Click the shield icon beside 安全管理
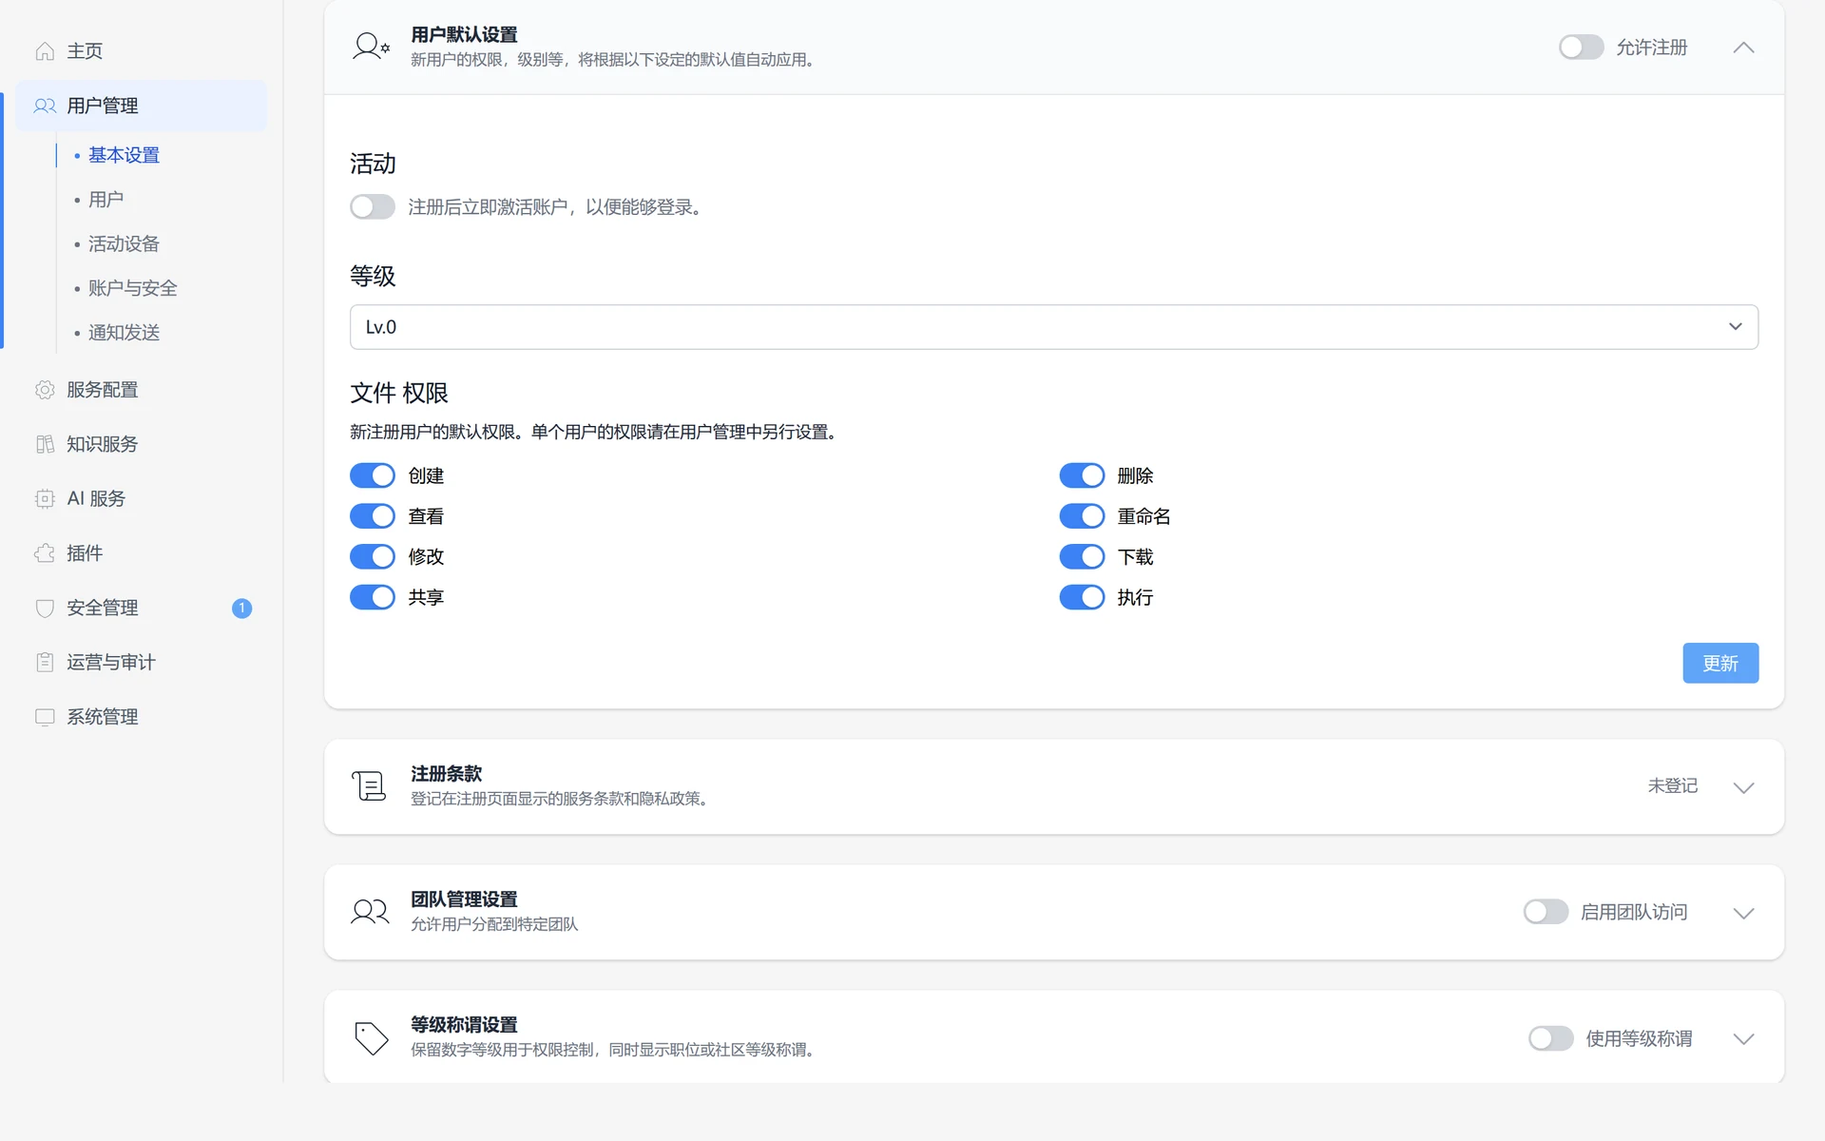Image resolution: width=1825 pixels, height=1141 pixels. (x=45, y=608)
